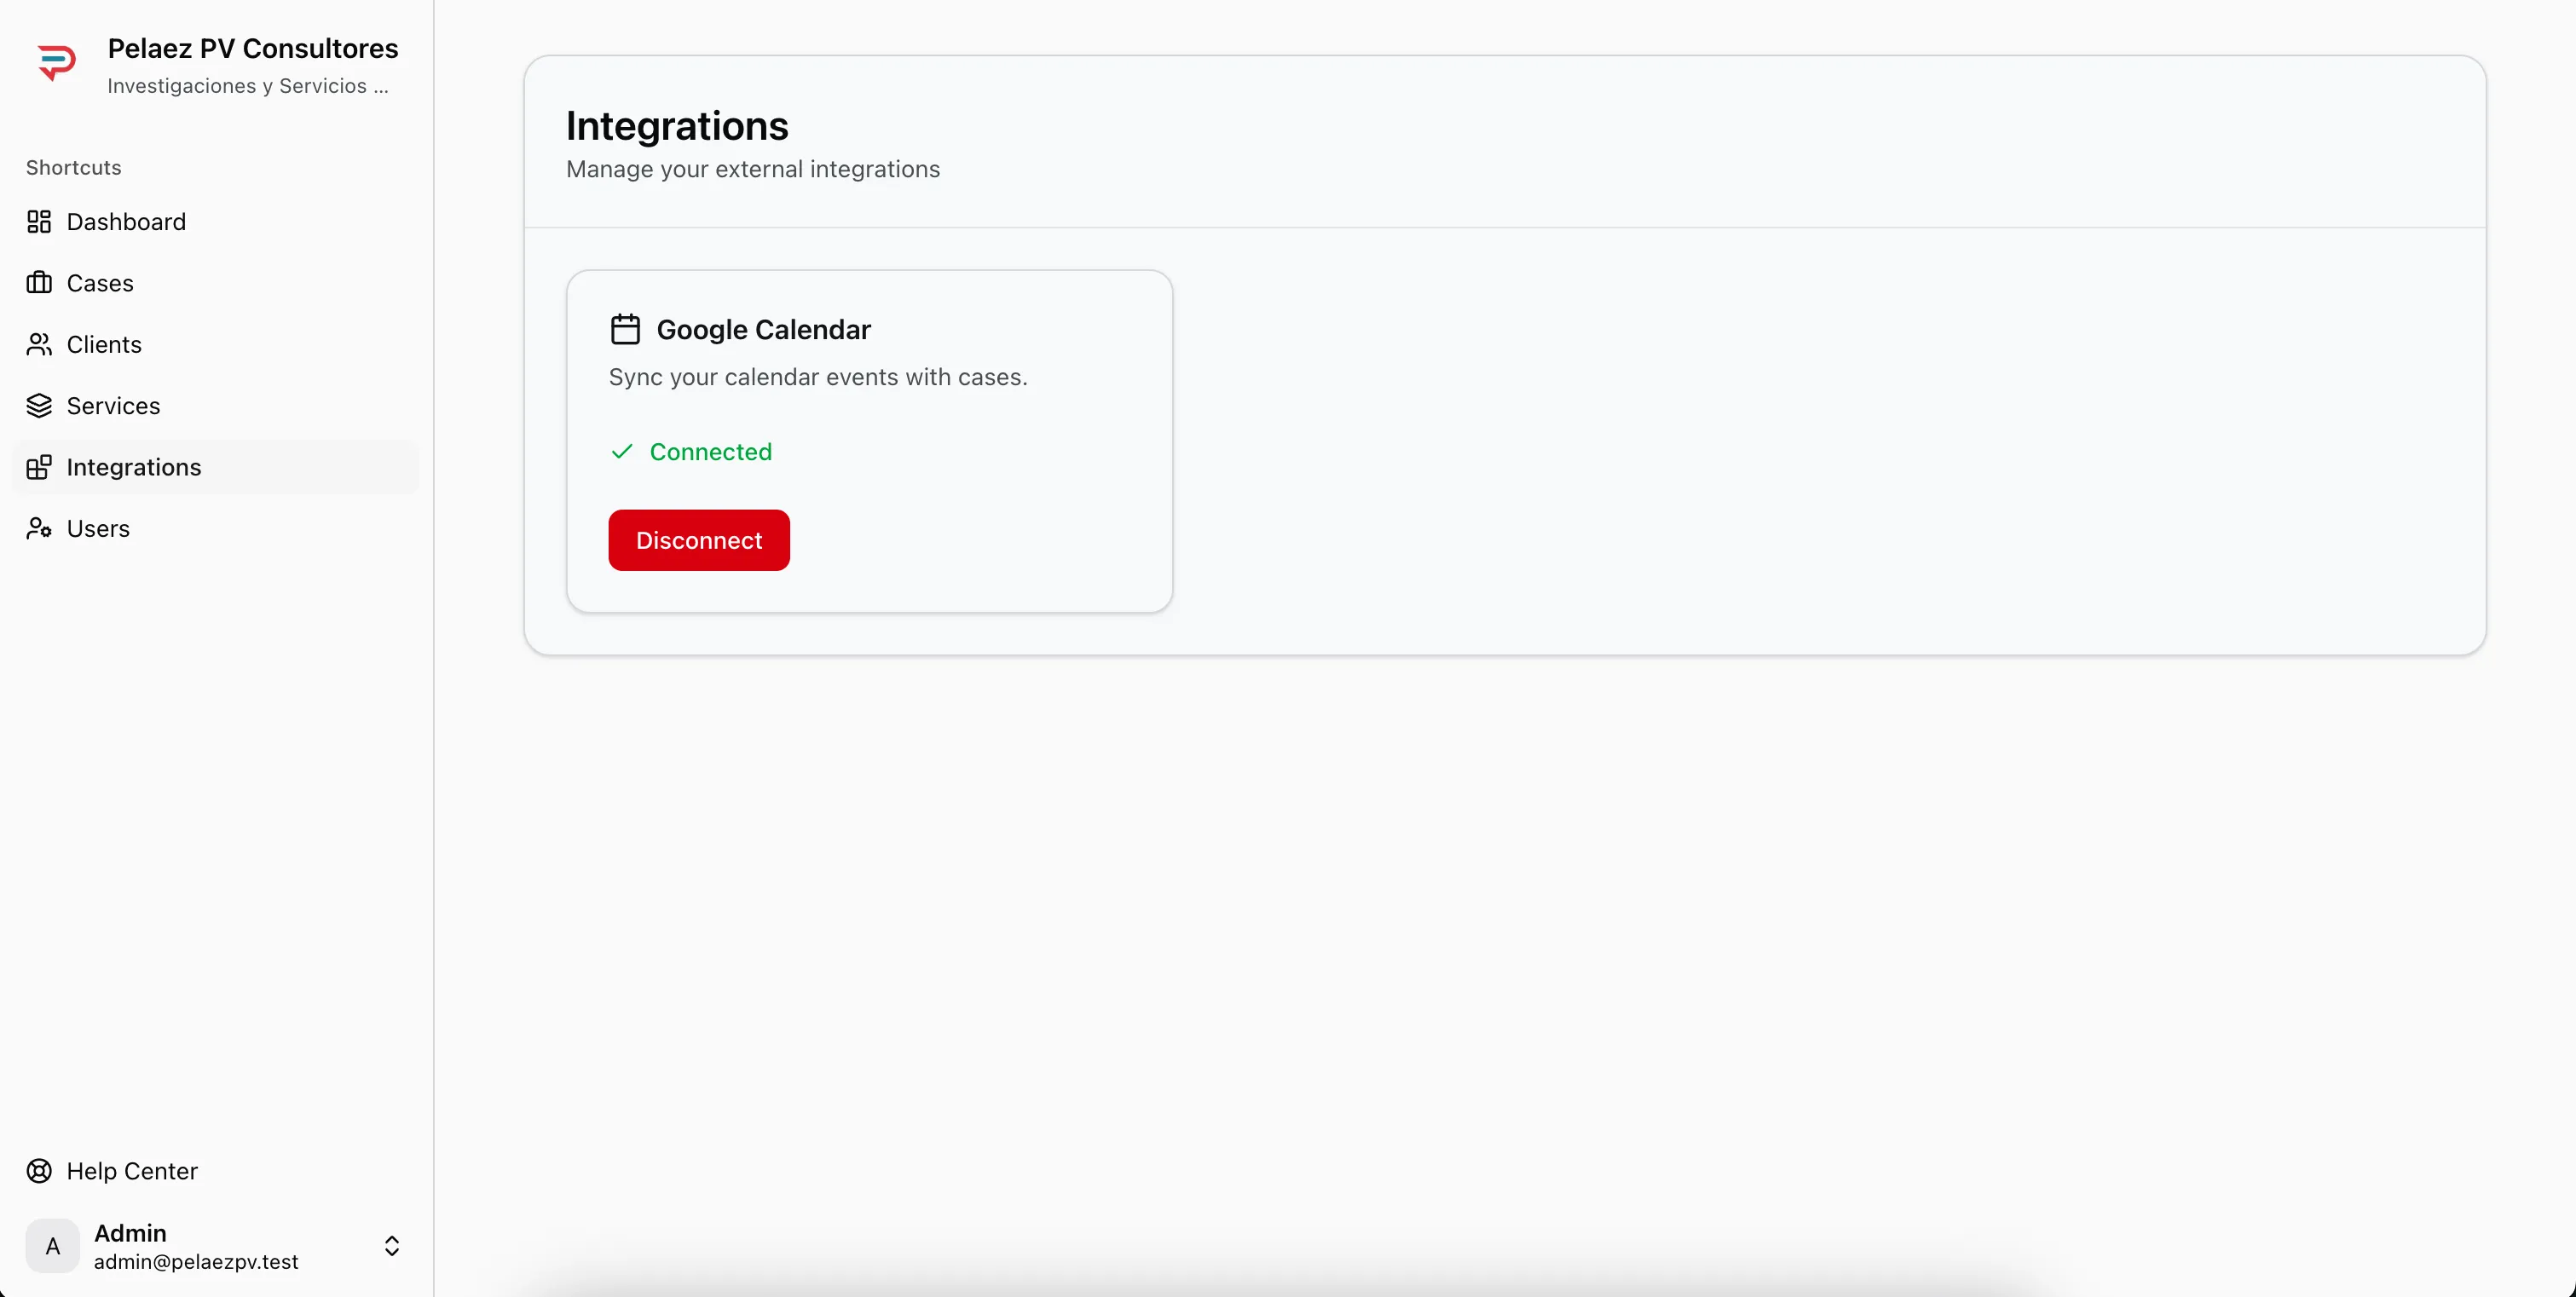
Task: Click the Connected status text
Action: click(x=711, y=452)
